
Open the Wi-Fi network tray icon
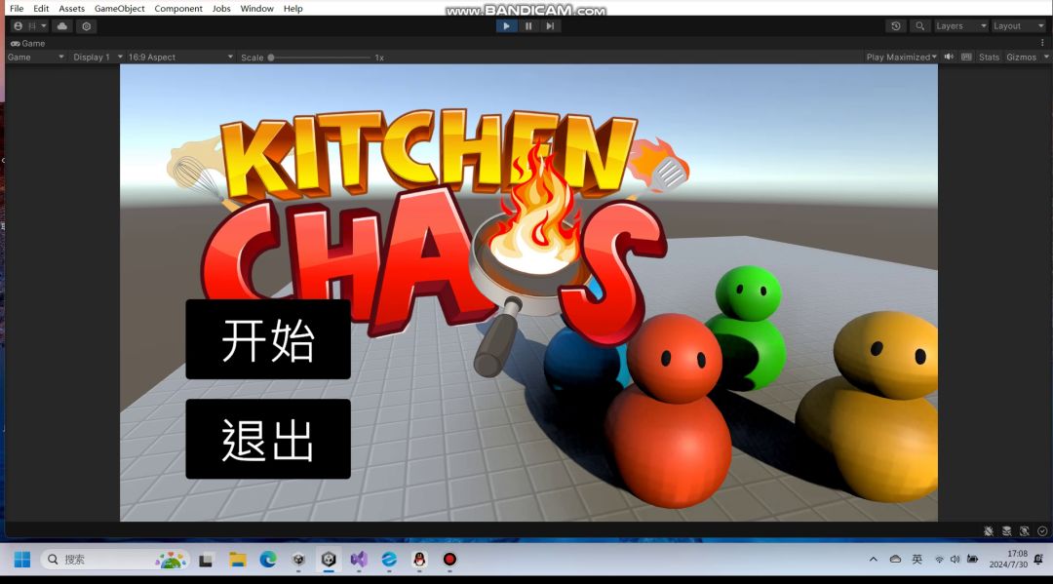939,560
